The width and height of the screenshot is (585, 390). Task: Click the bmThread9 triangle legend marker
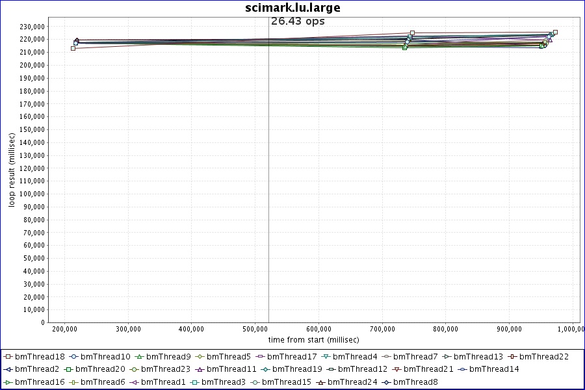(139, 357)
